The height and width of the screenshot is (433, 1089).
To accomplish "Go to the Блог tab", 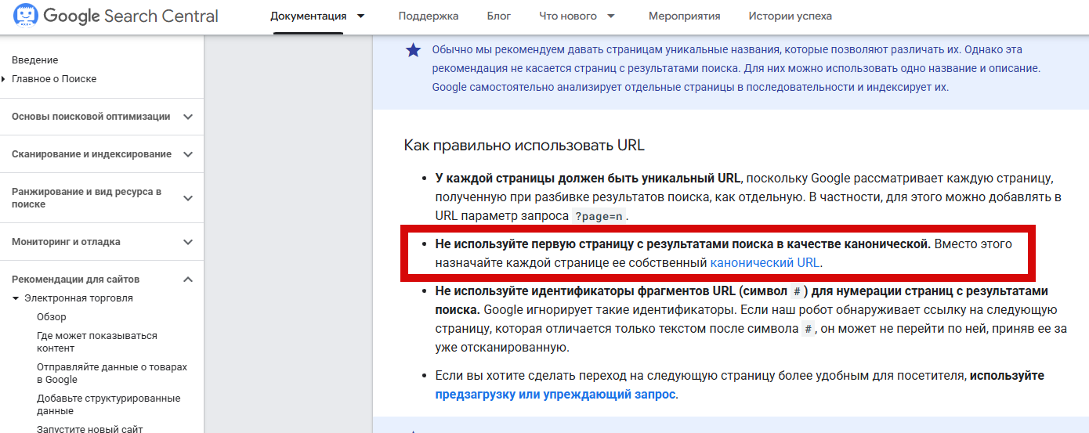I will click(499, 16).
